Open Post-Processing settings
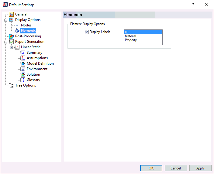The height and width of the screenshot is (174, 214). pyautogui.click(x=28, y=36)
